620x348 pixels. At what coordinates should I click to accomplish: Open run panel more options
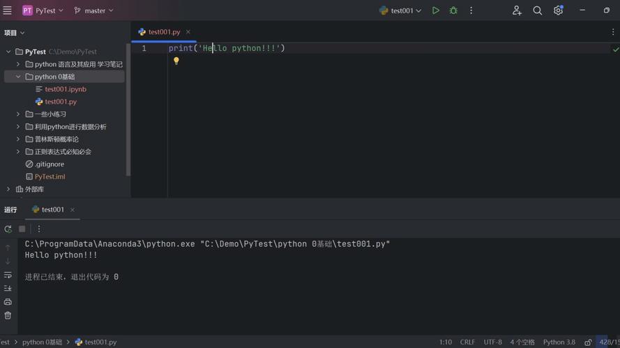pos(39,229)
